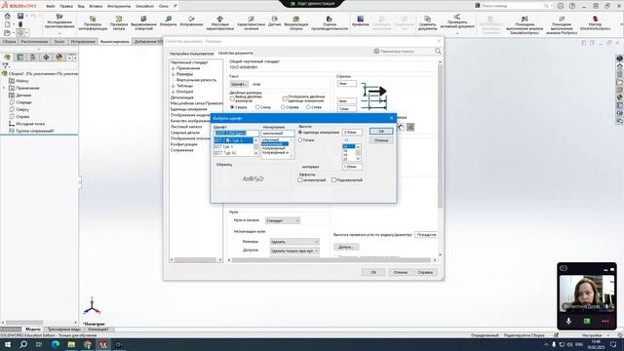Select the 'единицы измерения' height radio button
Viewport: 624px width, 351px height.
click(x=300, y=133)
